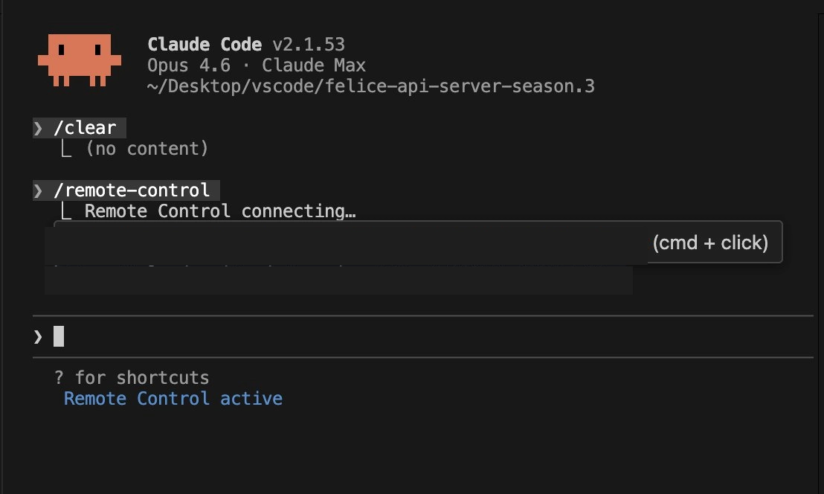Click the blinking block cursor in the prompt
This screenshot has height=494, width=824.
click(59, 336)
